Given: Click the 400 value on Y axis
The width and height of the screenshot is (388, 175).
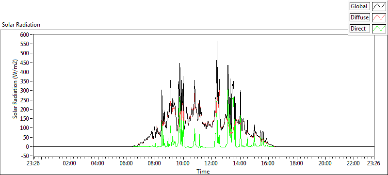Looking at the screenshot, I should [x=25, y=72].
